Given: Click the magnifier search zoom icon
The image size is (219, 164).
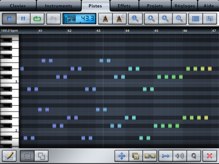Looking at the screenshot, I should (136, 19).
